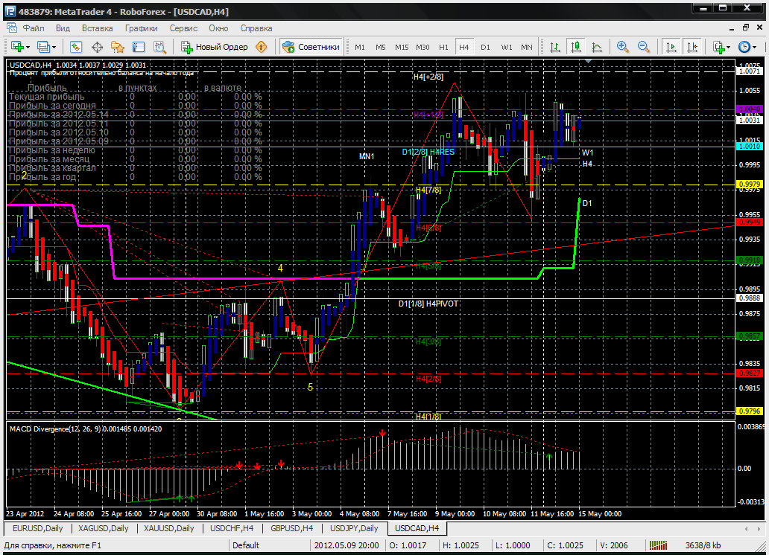Switch chart to MN timeframe
The width and height of the screenshot is (769, 555).
tap(527, 47)
